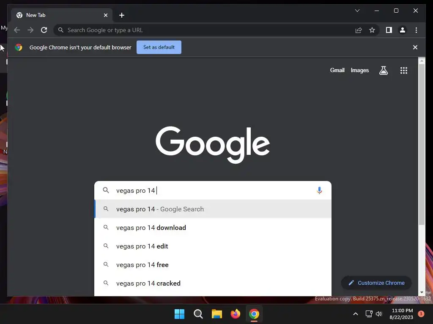Open the Images link
Viewport: 433px width, 324px height.
(359, 70)
